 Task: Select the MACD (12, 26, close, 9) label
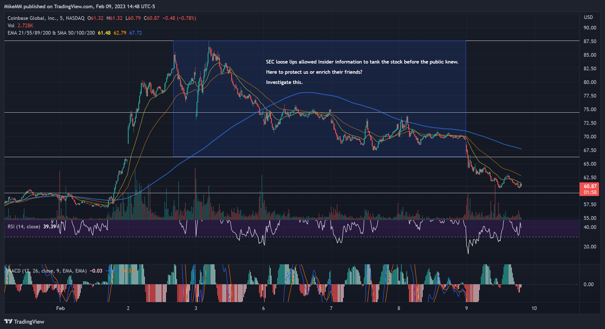point(47,271)
